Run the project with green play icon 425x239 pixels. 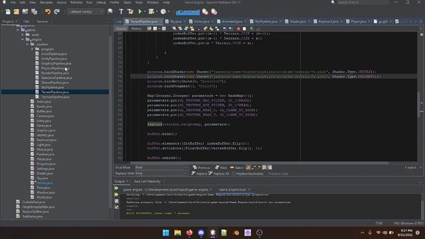click(140, 12)
